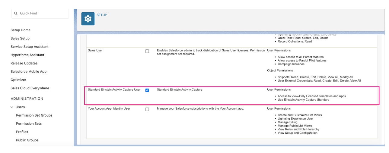Click the Snippets object permission line
This screenshot has height=153, width=389.
[x=315, y=77]
